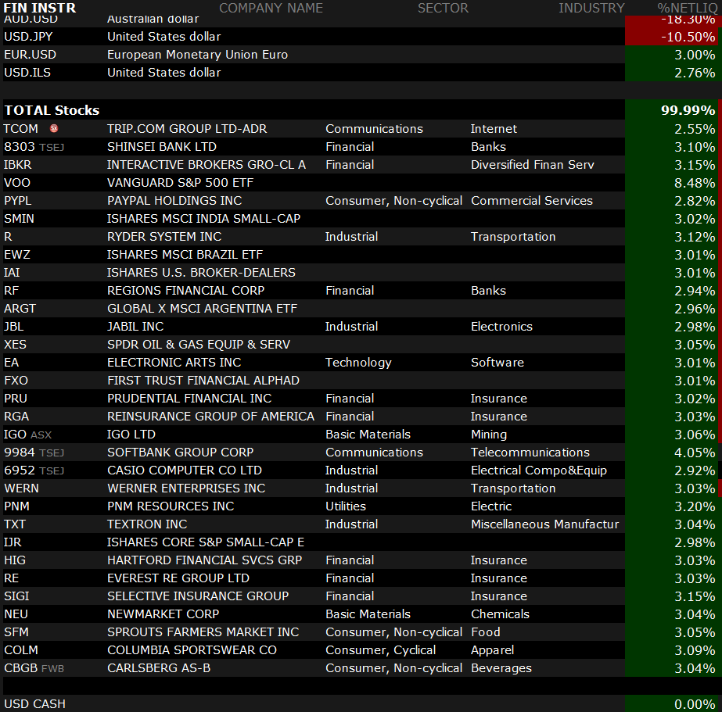Click the Food industry cell
This screenshot has height=712, width=722.
[x=485, y=631]
